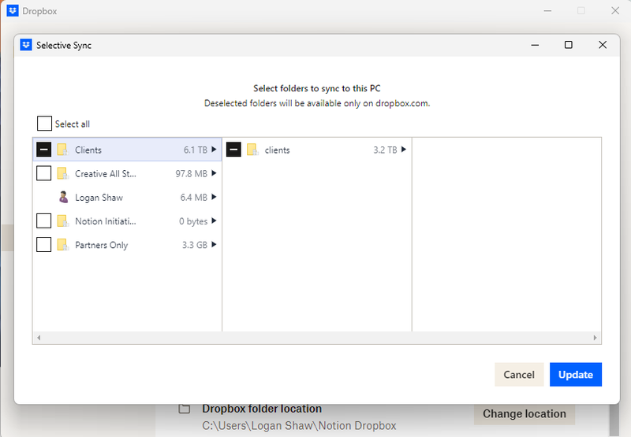
Task: Click right arrow of horizontal scrollbar
Action: [596, 338]
